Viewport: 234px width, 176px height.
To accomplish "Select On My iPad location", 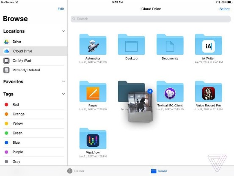I will click(x=34, y=61).
